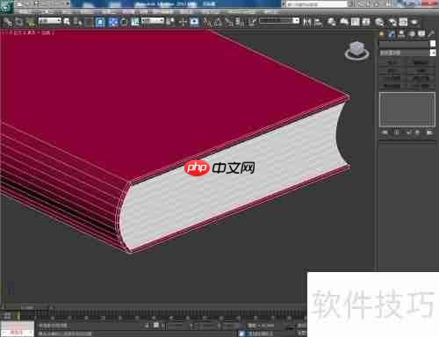Click inside the modifier stack list box
This screenshot has width=439, height=337.
[x=407, y=109]
